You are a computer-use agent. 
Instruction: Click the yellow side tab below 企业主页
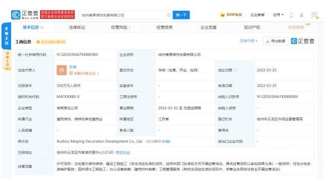click(7, 60)
